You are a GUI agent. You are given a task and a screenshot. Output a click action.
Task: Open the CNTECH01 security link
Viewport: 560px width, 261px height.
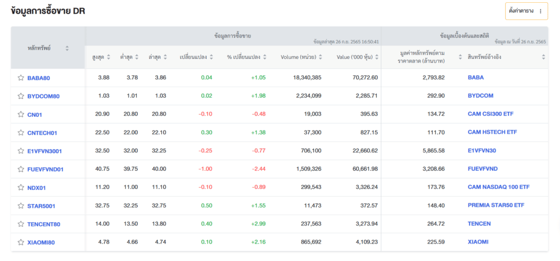[42, 133]
